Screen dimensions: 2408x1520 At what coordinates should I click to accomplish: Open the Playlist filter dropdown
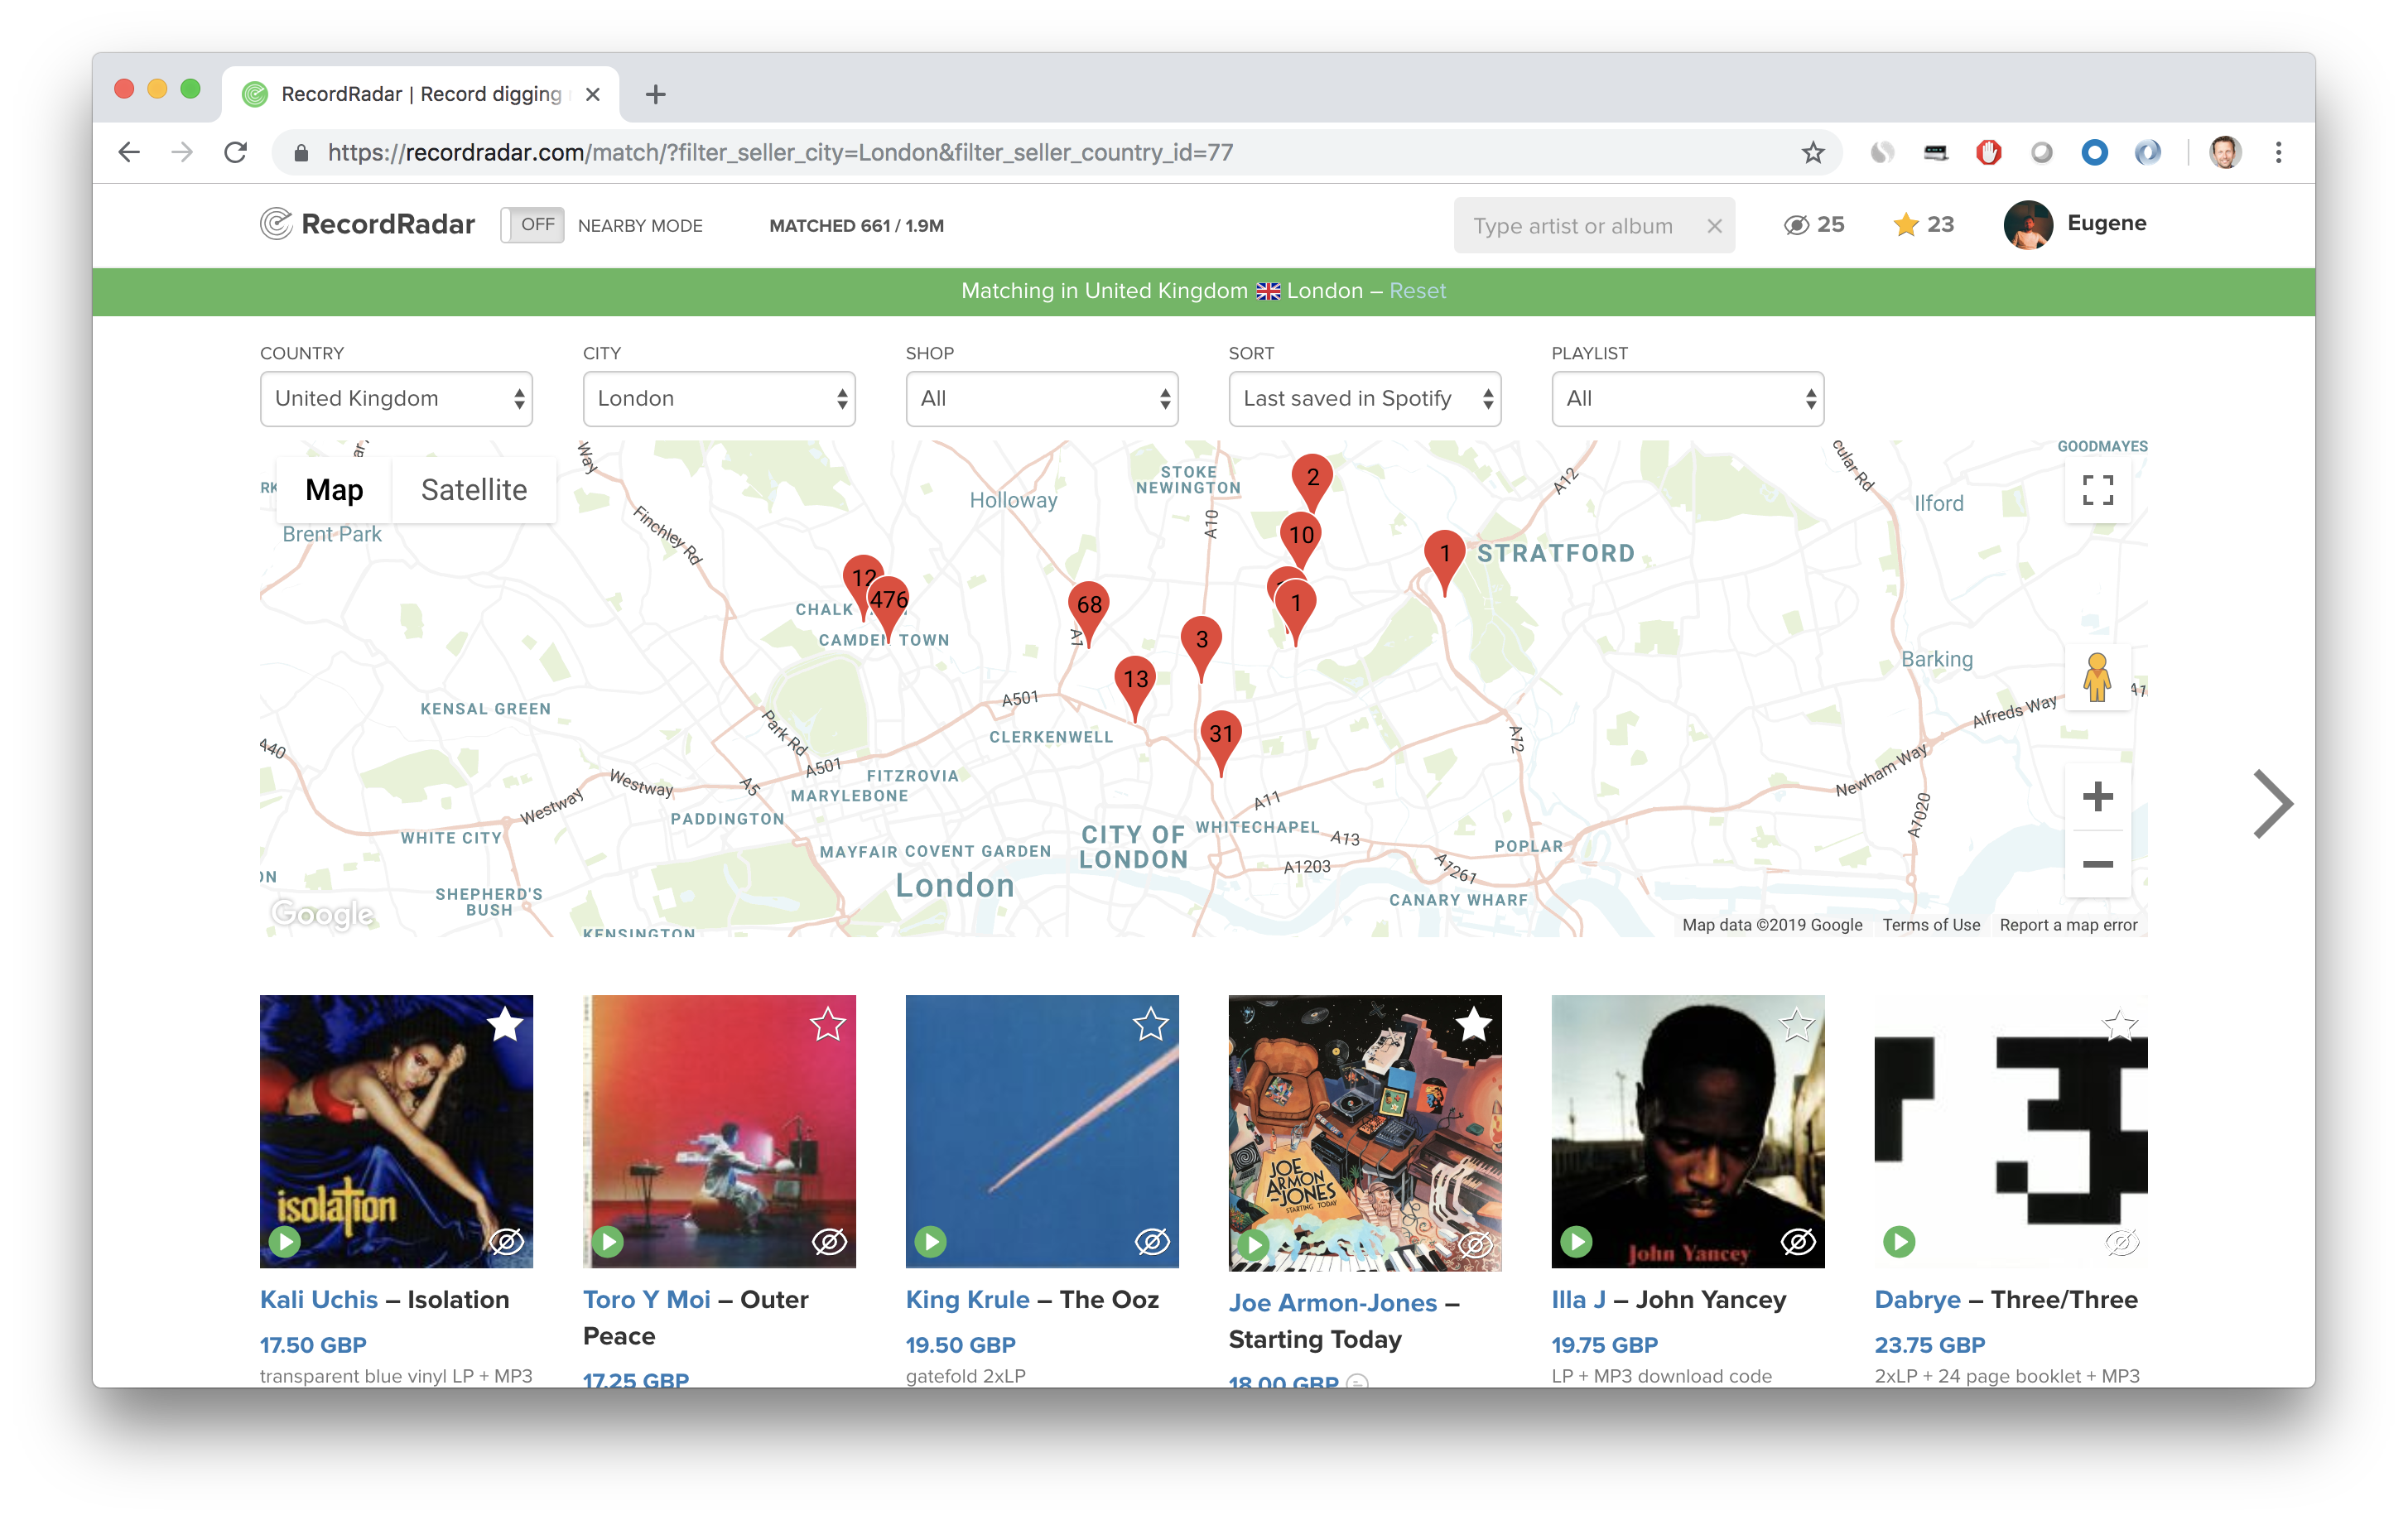(1687, 398)
